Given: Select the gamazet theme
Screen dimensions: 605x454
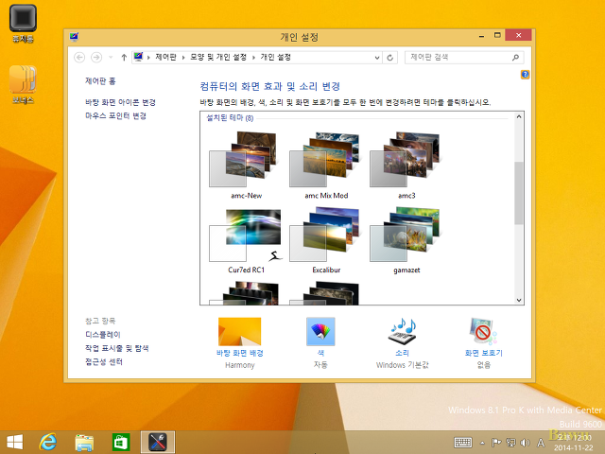Looking at the screenshot, I should 406,239.
